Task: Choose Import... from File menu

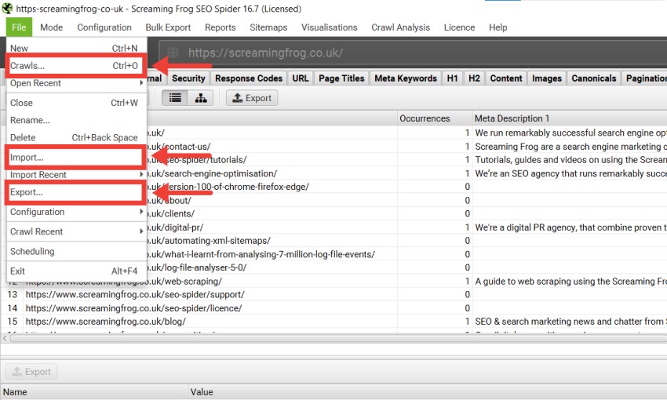Action: pyautogui.click(x=76, y=158)
